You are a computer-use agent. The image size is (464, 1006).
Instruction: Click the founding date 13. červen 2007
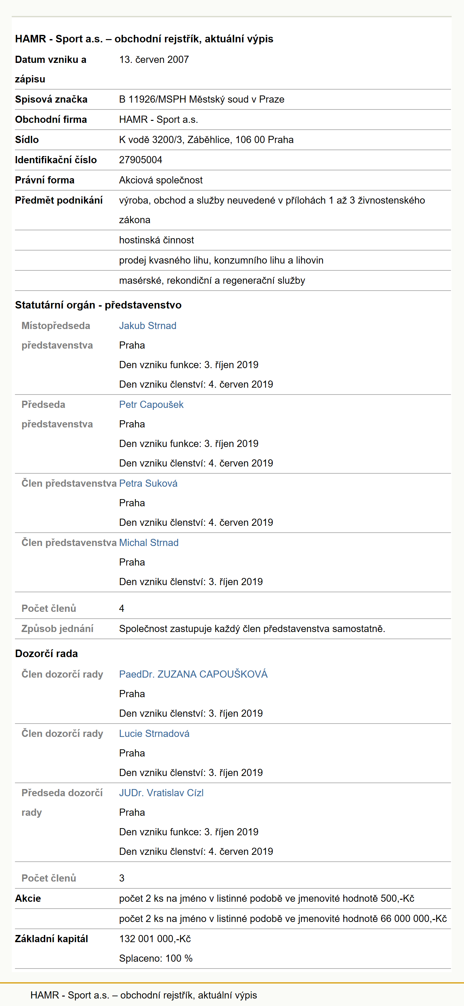pyautogui.click(x=154, y=60)
